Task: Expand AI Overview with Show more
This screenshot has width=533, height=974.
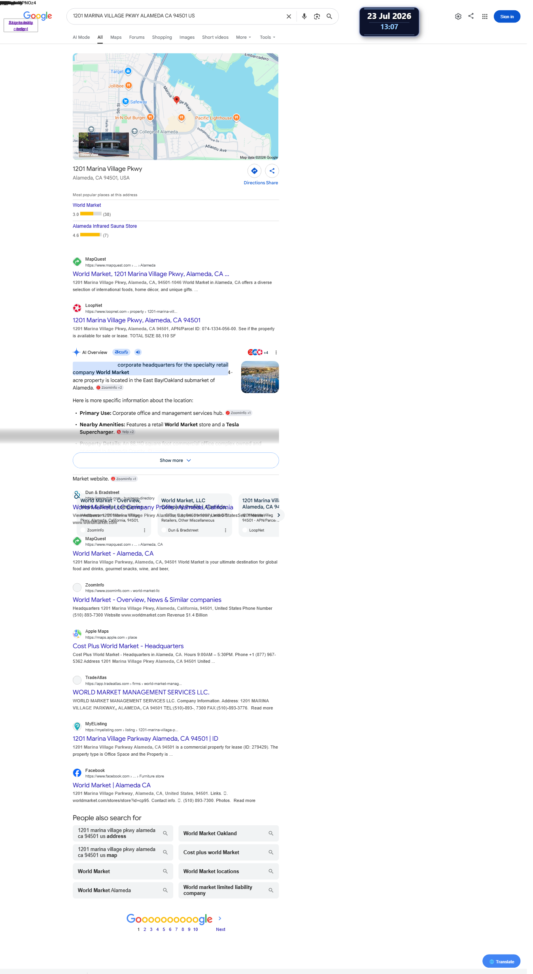Action: click(x=176, y=460)
